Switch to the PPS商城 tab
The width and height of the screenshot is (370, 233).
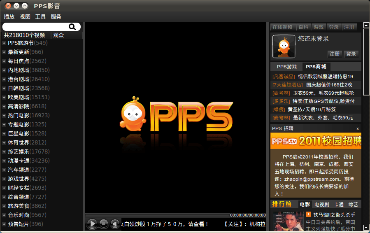(x=316, y=67)
